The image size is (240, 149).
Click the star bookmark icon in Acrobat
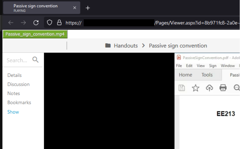coord(195,88)
